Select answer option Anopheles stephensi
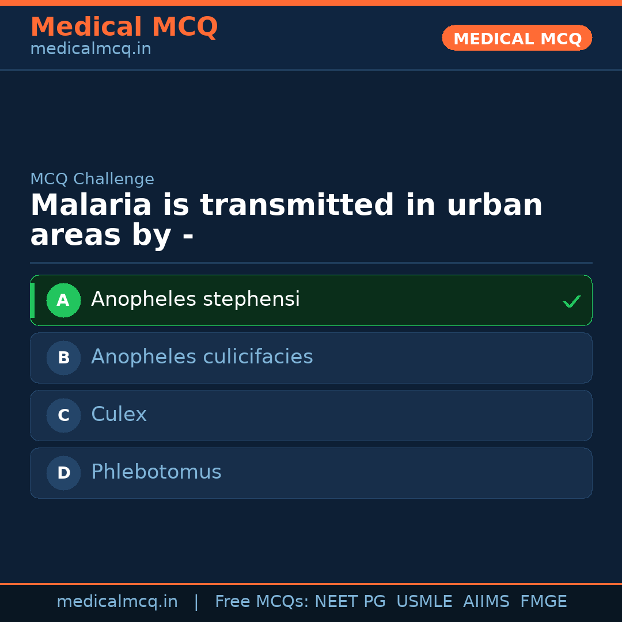The image size is (622, 622). pyautogui.click(x=195, y=299)
